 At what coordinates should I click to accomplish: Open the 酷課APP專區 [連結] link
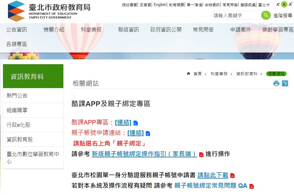[x=123, y=122]
